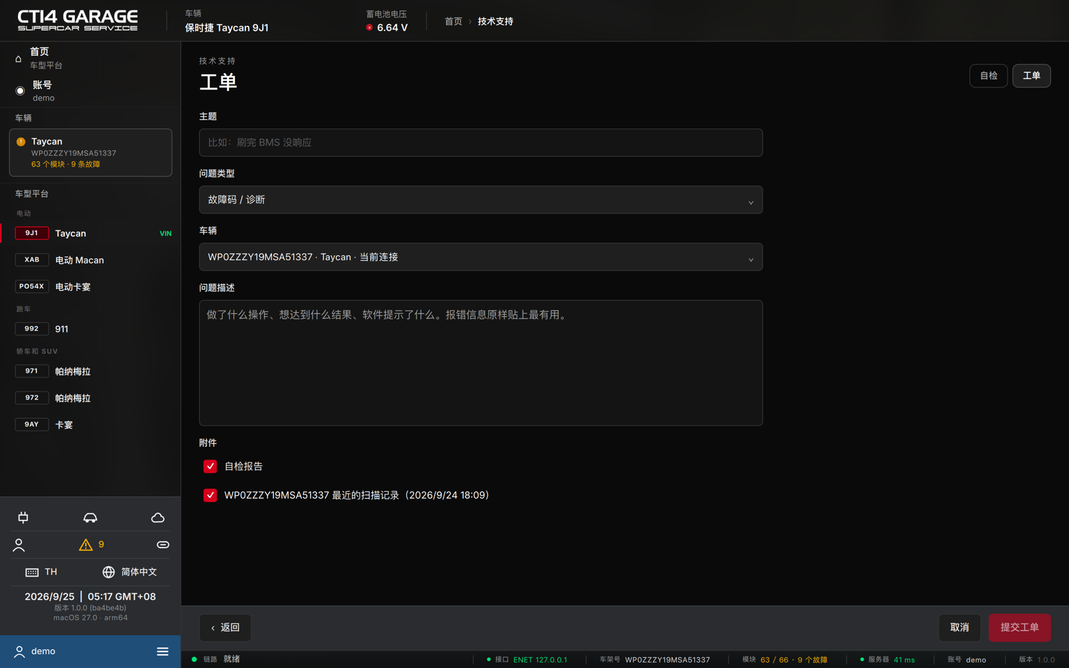Image resolution: width=1069 pixels, height=668 pixels.
Task: Click the 6.64 V battery voltage value
Action: click(392, 27)
